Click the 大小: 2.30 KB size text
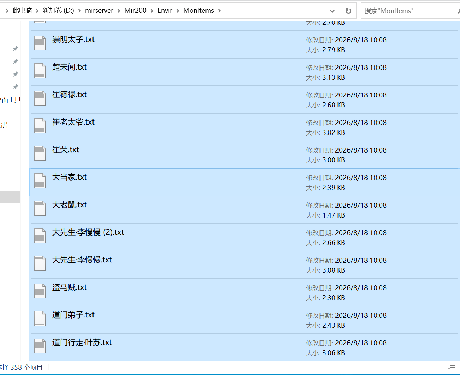 325,298
